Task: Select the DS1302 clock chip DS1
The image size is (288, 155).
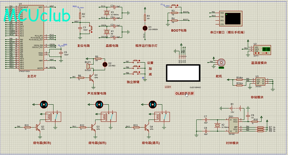Action: [x=234, y=125]
